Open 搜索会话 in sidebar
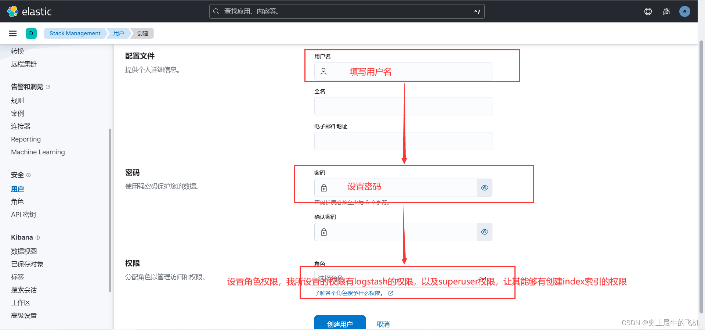 (24, 290)
